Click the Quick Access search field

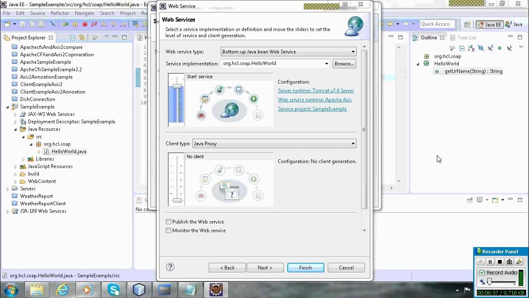pos(437,24)
